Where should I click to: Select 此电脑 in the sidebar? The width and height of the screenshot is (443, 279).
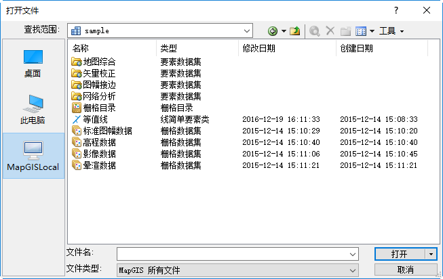click(x=33, y=108)
